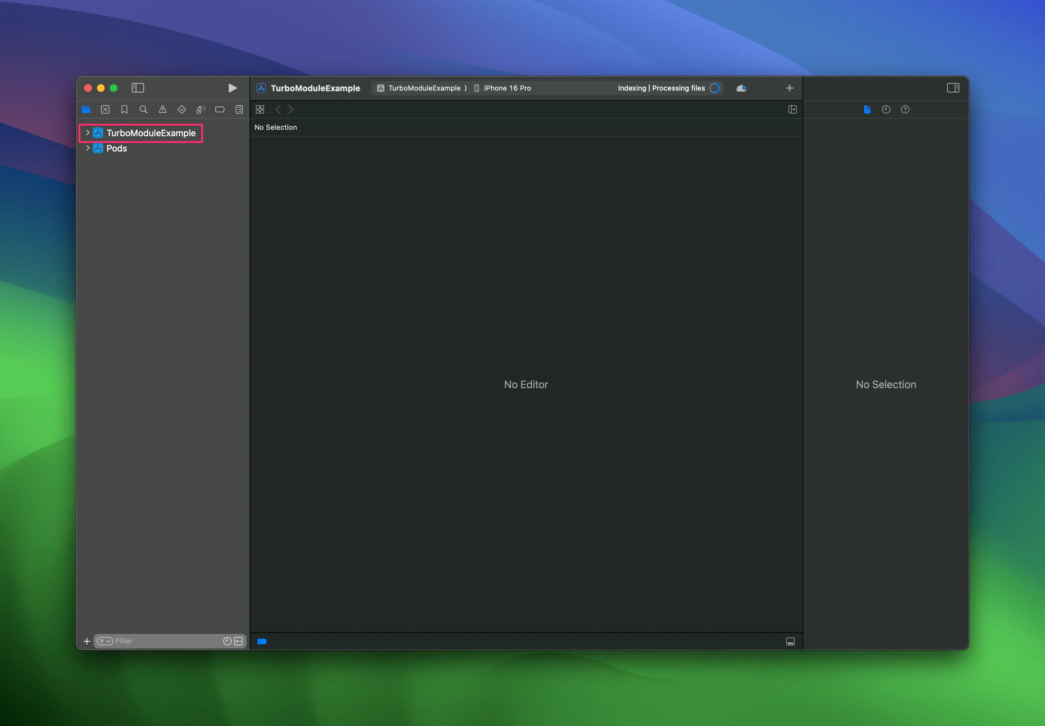Toggle the debug area at bottom

790,641
